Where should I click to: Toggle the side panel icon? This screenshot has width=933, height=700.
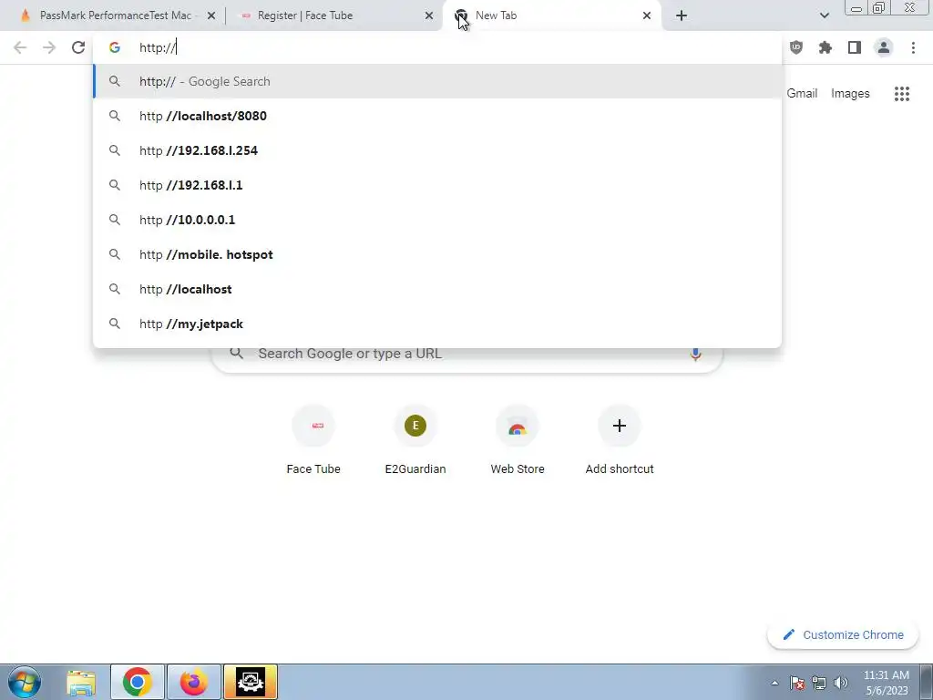click(855, 47)
